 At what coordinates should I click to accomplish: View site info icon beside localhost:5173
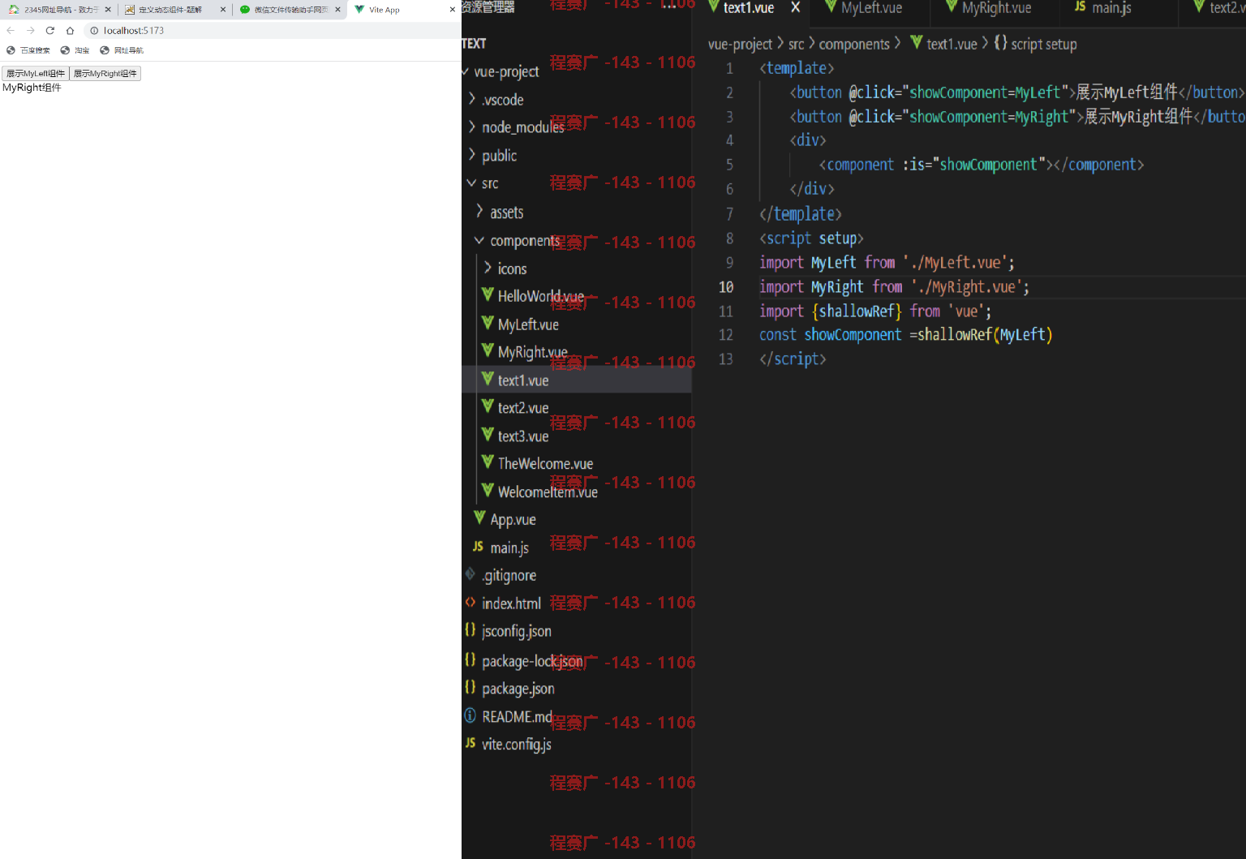coord(94,30)
